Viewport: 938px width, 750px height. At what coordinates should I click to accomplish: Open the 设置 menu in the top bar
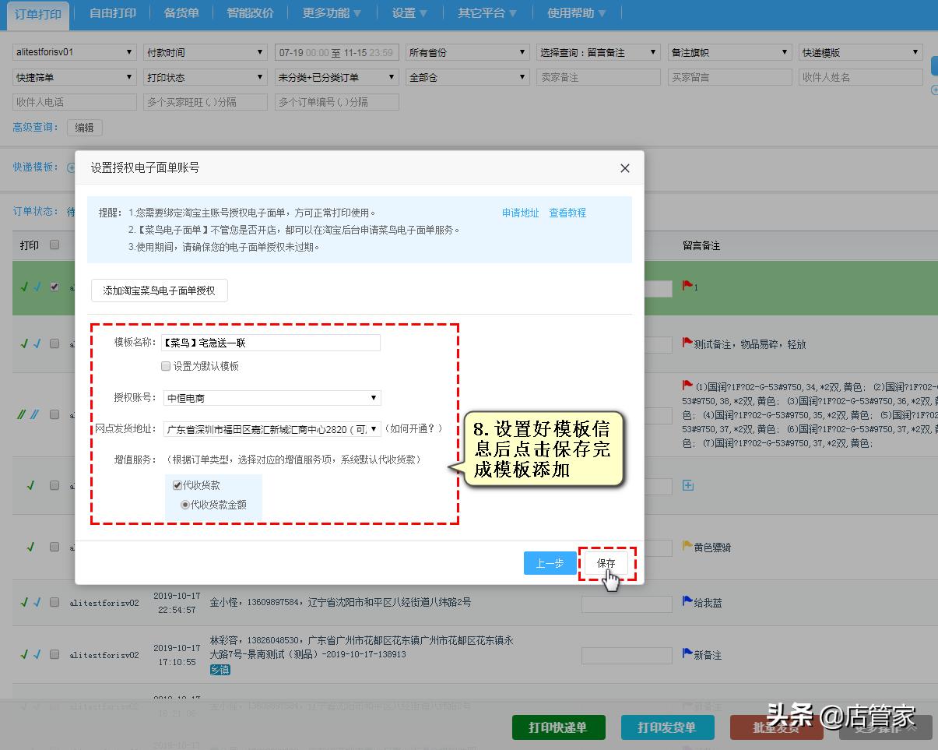tap(404, 14)
